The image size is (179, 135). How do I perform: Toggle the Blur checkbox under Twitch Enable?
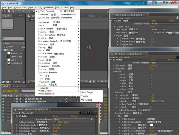152,74
